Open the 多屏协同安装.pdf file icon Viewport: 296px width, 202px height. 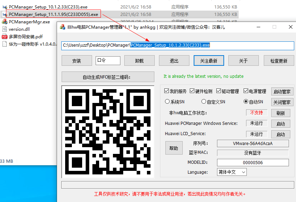pyautogui.click(x=5, y=37)
